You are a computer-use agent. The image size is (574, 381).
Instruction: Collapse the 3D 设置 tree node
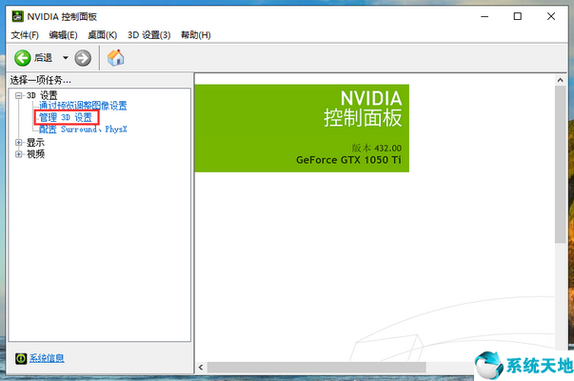19,95
